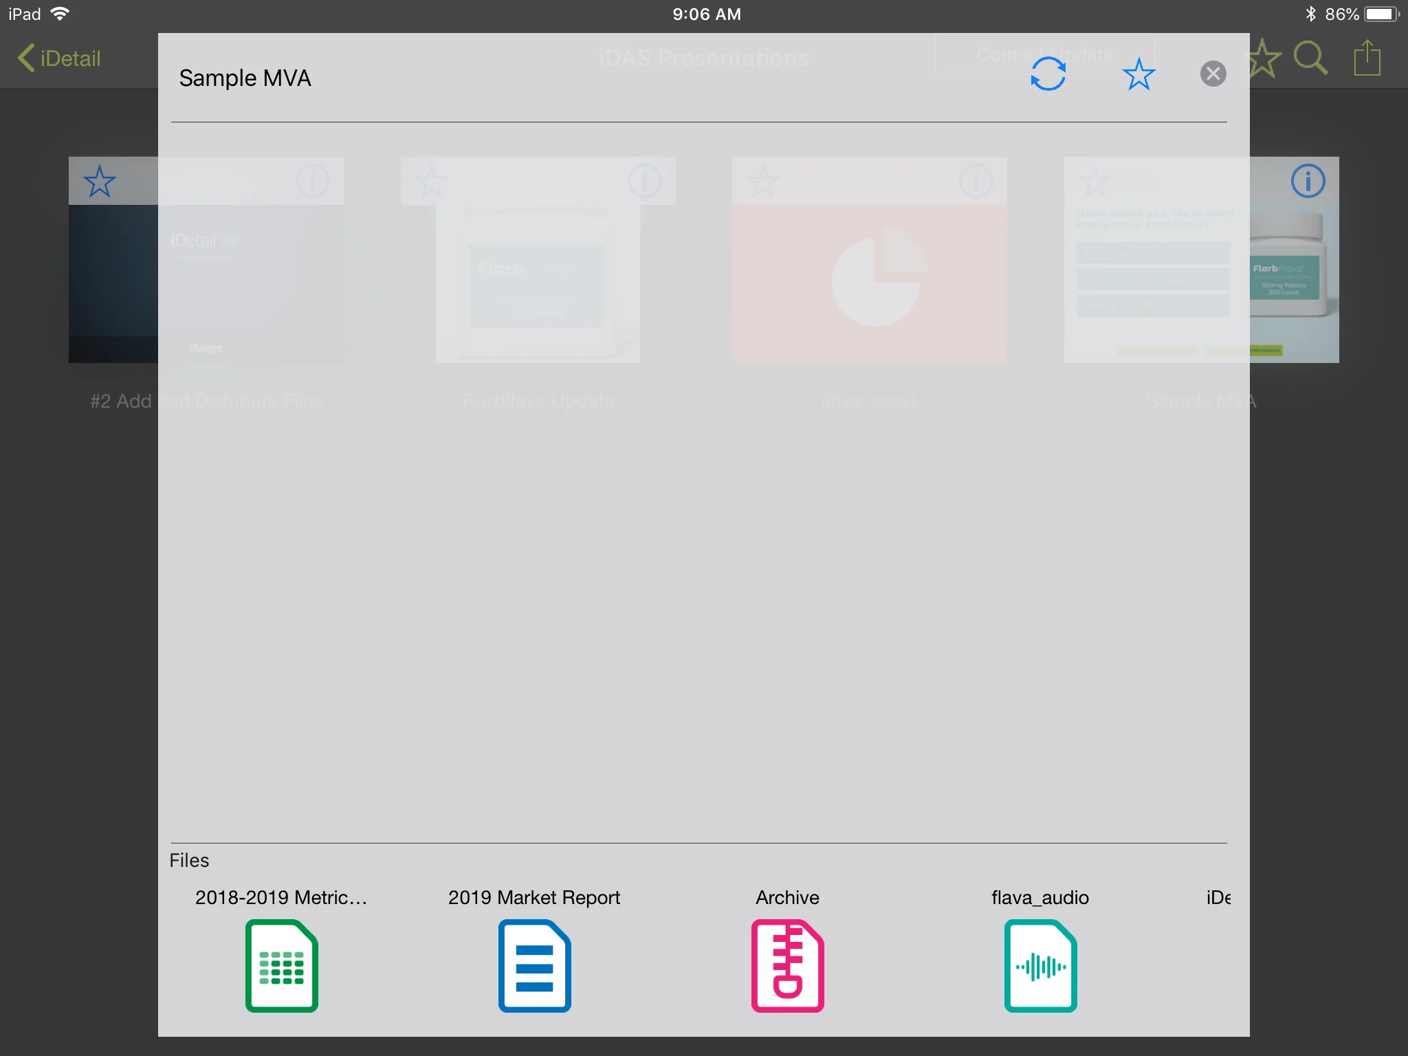Viewport: 1408px width, 1056px height.
Task: Open #2 Add and Distribute Files thumbnail
Action: (x=113, y=282)
